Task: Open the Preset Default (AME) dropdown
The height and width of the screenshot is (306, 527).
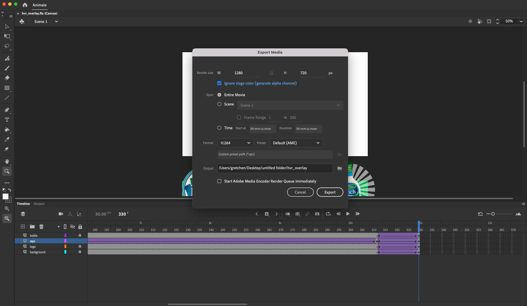Action: pyautogui.click(x=296, y=143)
